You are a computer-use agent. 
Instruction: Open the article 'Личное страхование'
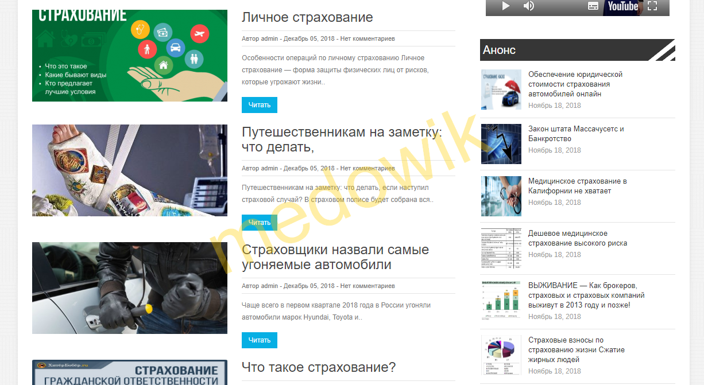307,17
